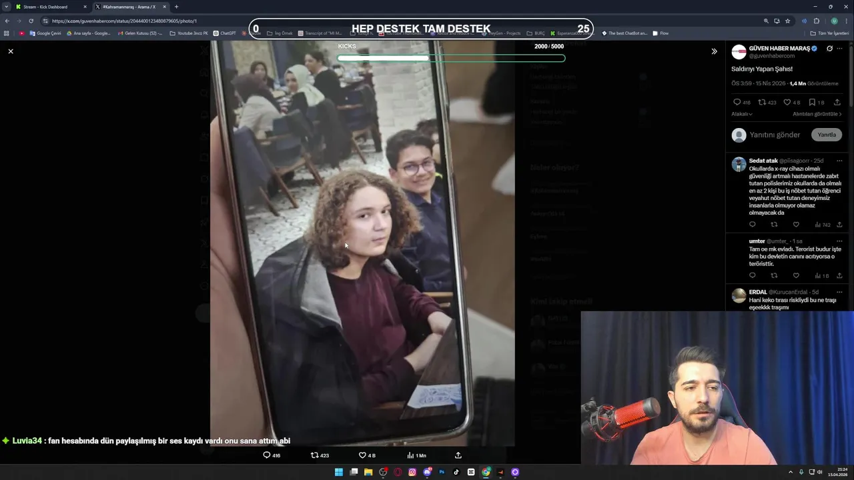Show hidden system tray icons
The height and width of the screenshot is (480, 854).
(791, 472)
